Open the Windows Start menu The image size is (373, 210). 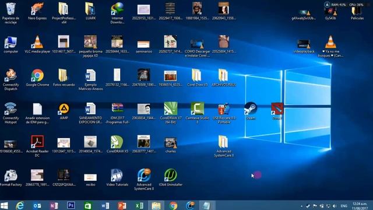click(x=4, y=205)
